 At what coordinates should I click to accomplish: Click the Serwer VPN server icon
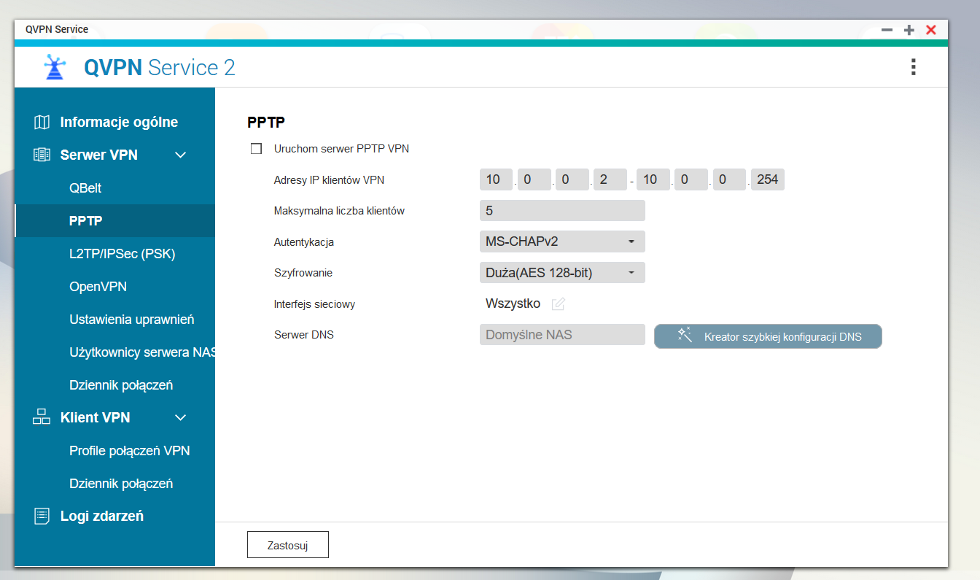(x=42, y=155)
